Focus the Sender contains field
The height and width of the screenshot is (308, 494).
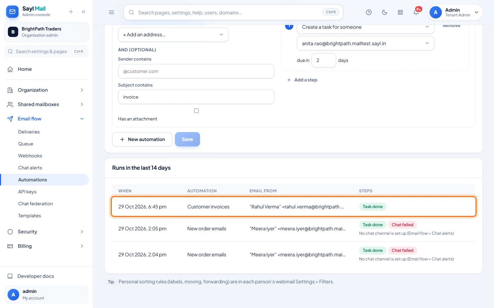pos(196,71)
